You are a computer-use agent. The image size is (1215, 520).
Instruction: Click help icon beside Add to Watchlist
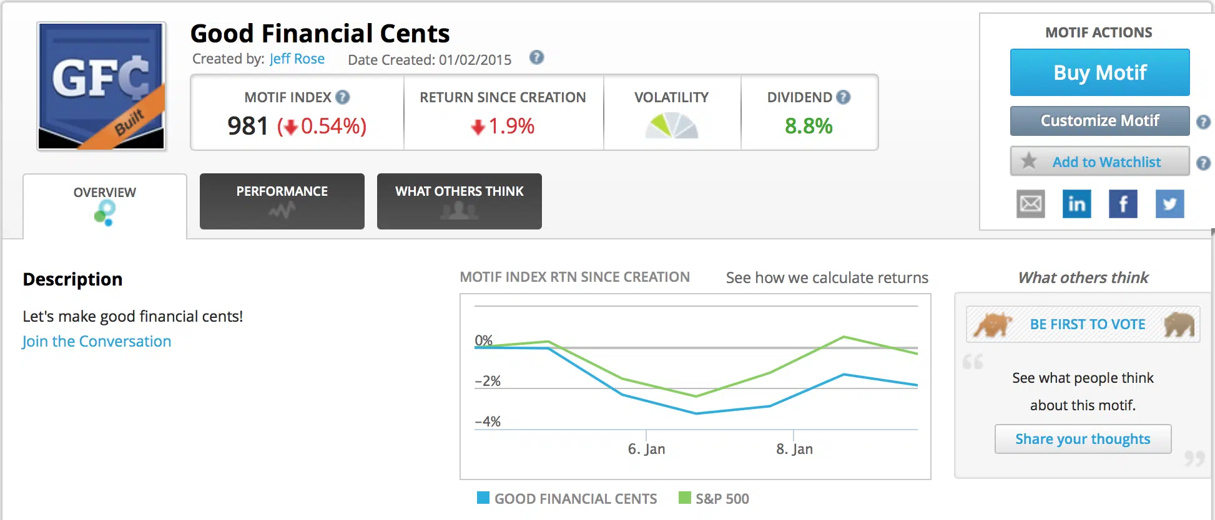[1203, 163]
